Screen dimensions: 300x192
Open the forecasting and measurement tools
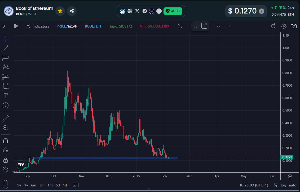point(6,77)
